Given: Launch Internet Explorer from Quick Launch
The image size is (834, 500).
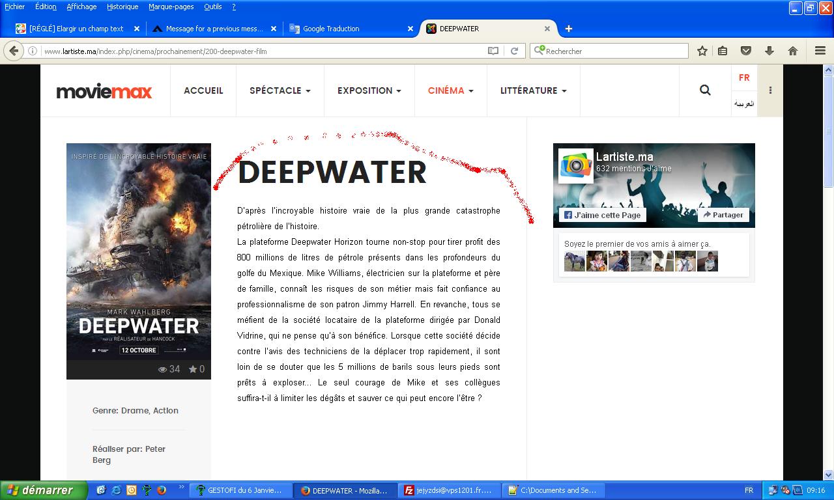Looking at the screenshot, I should click(117, 490).
